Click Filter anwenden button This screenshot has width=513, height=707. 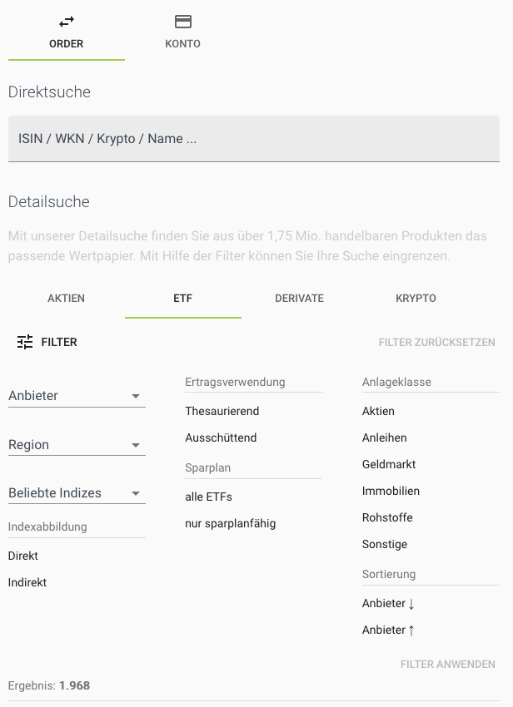[447, 665]
